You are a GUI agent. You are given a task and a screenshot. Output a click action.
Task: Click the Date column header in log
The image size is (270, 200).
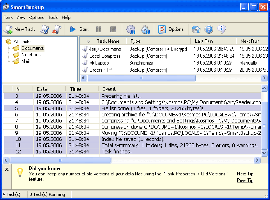49,89
